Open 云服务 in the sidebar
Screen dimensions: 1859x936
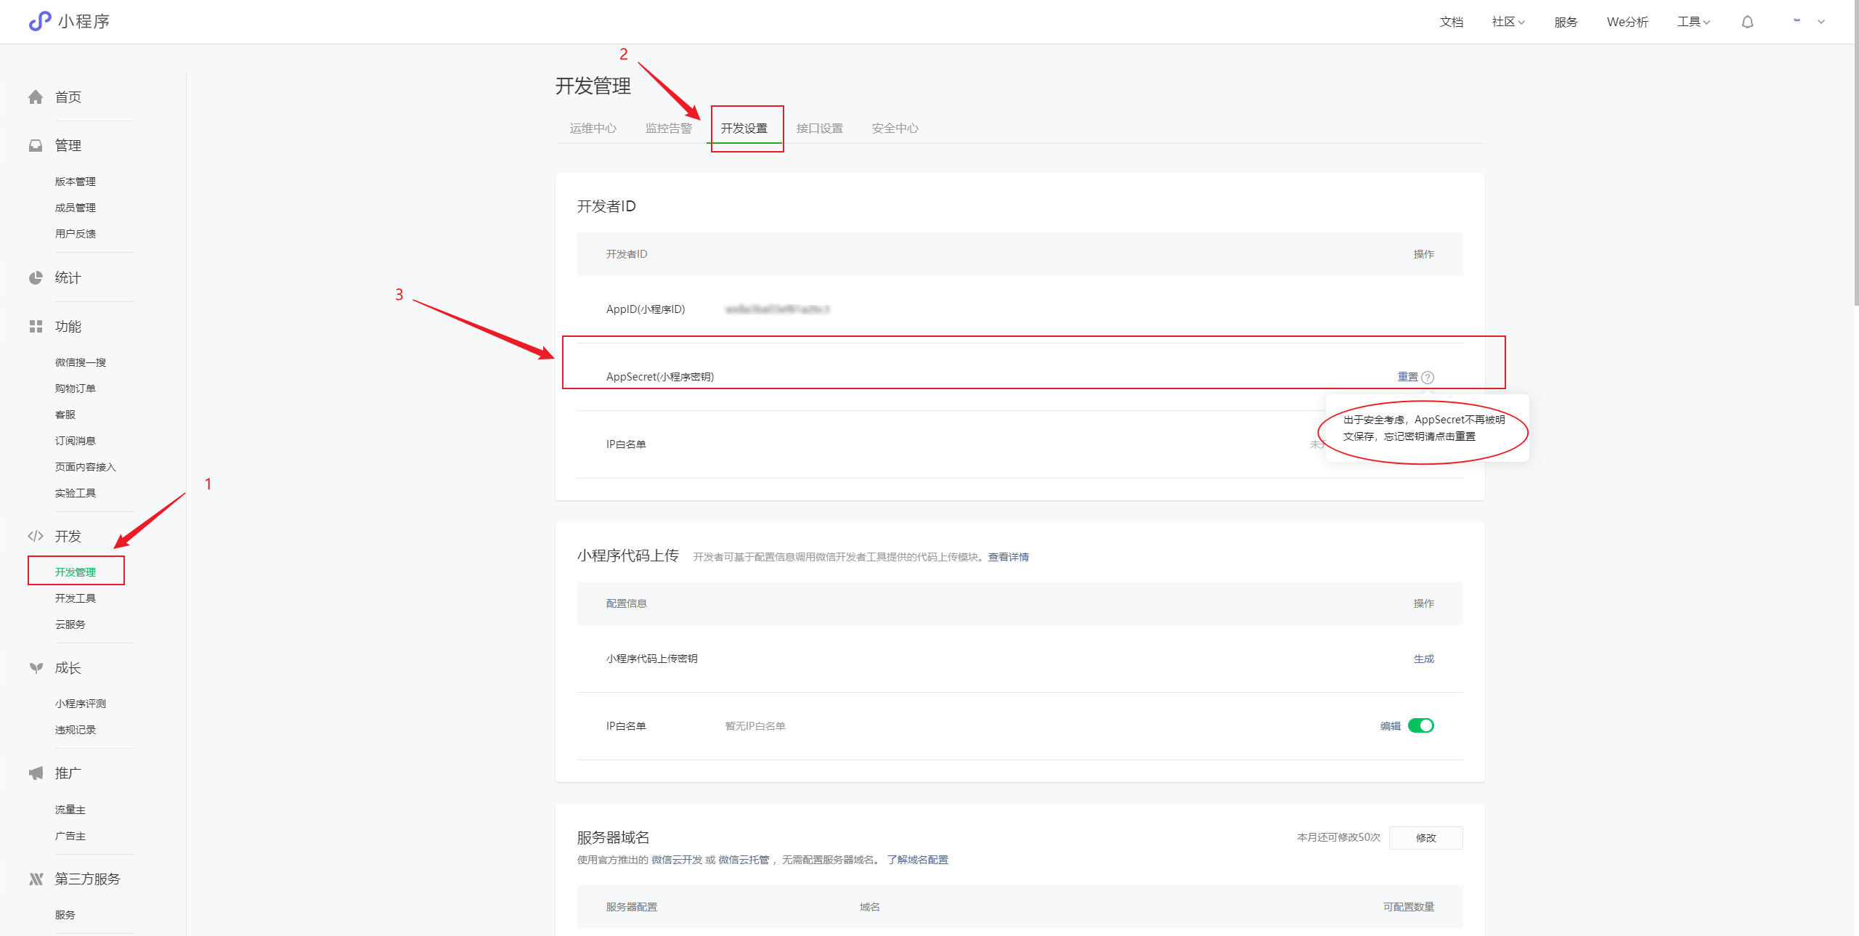(70, 624)
